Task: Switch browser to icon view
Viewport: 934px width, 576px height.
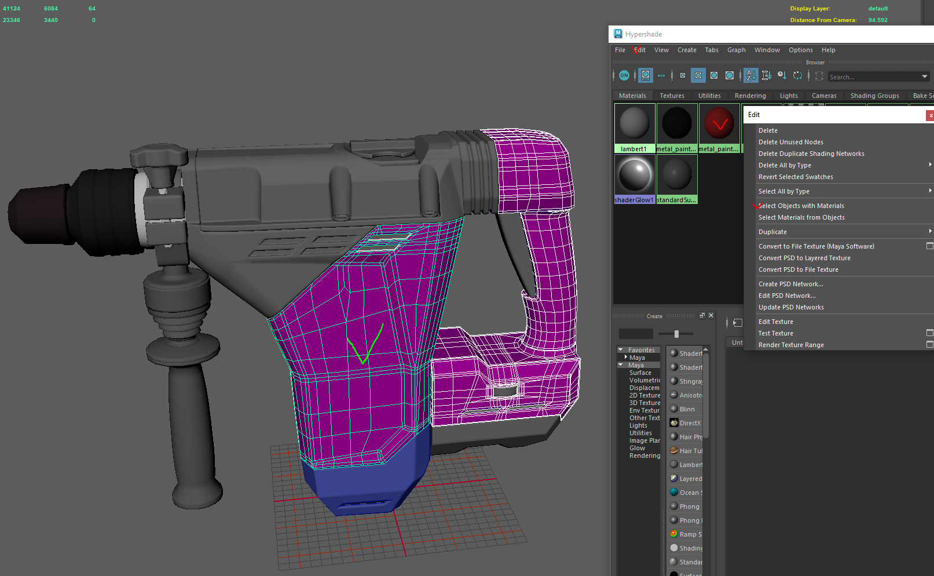Action: [645, 75]
